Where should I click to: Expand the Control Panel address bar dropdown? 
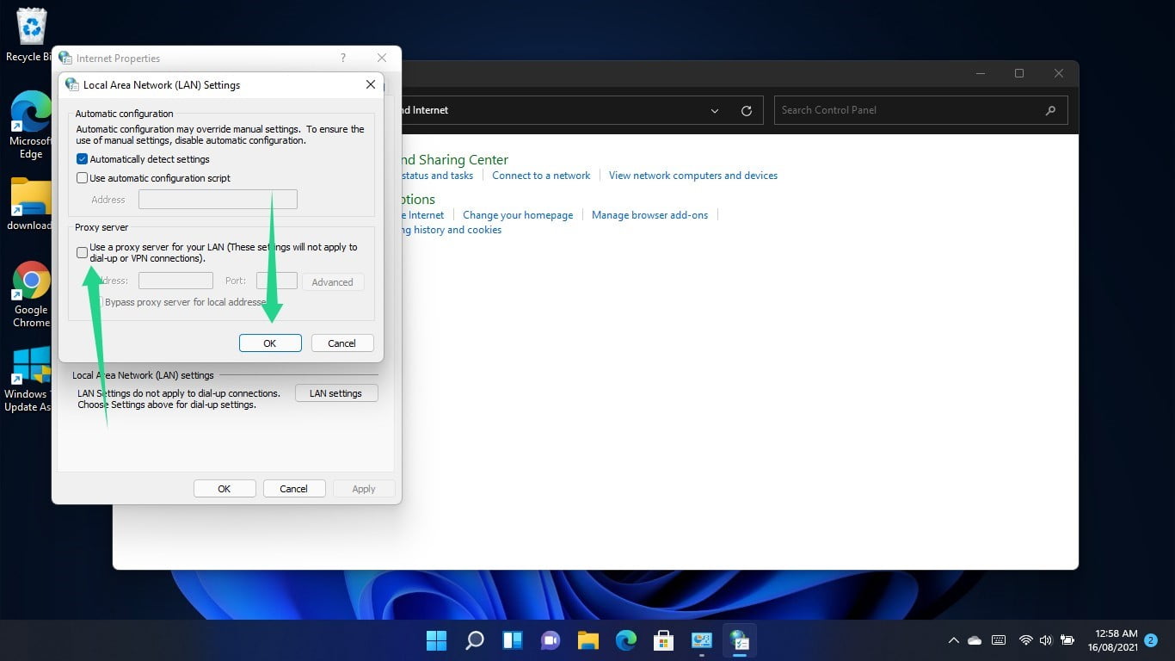click(x=714, y=110)
